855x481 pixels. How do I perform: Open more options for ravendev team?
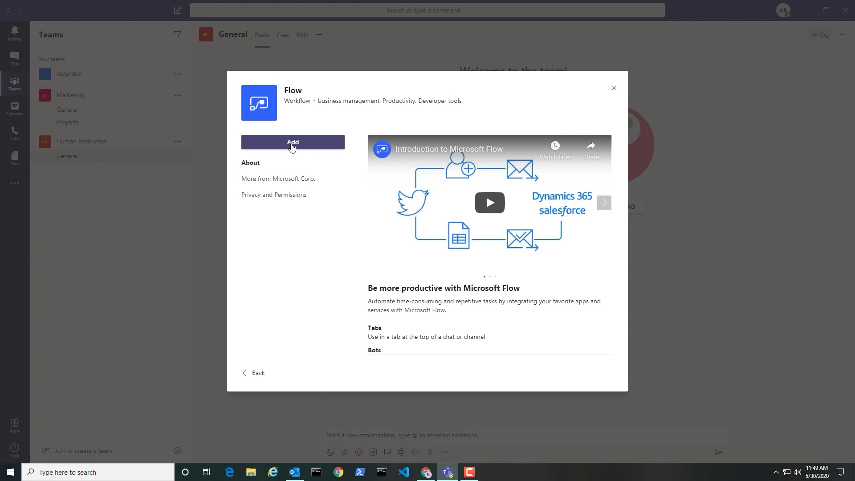178,74
